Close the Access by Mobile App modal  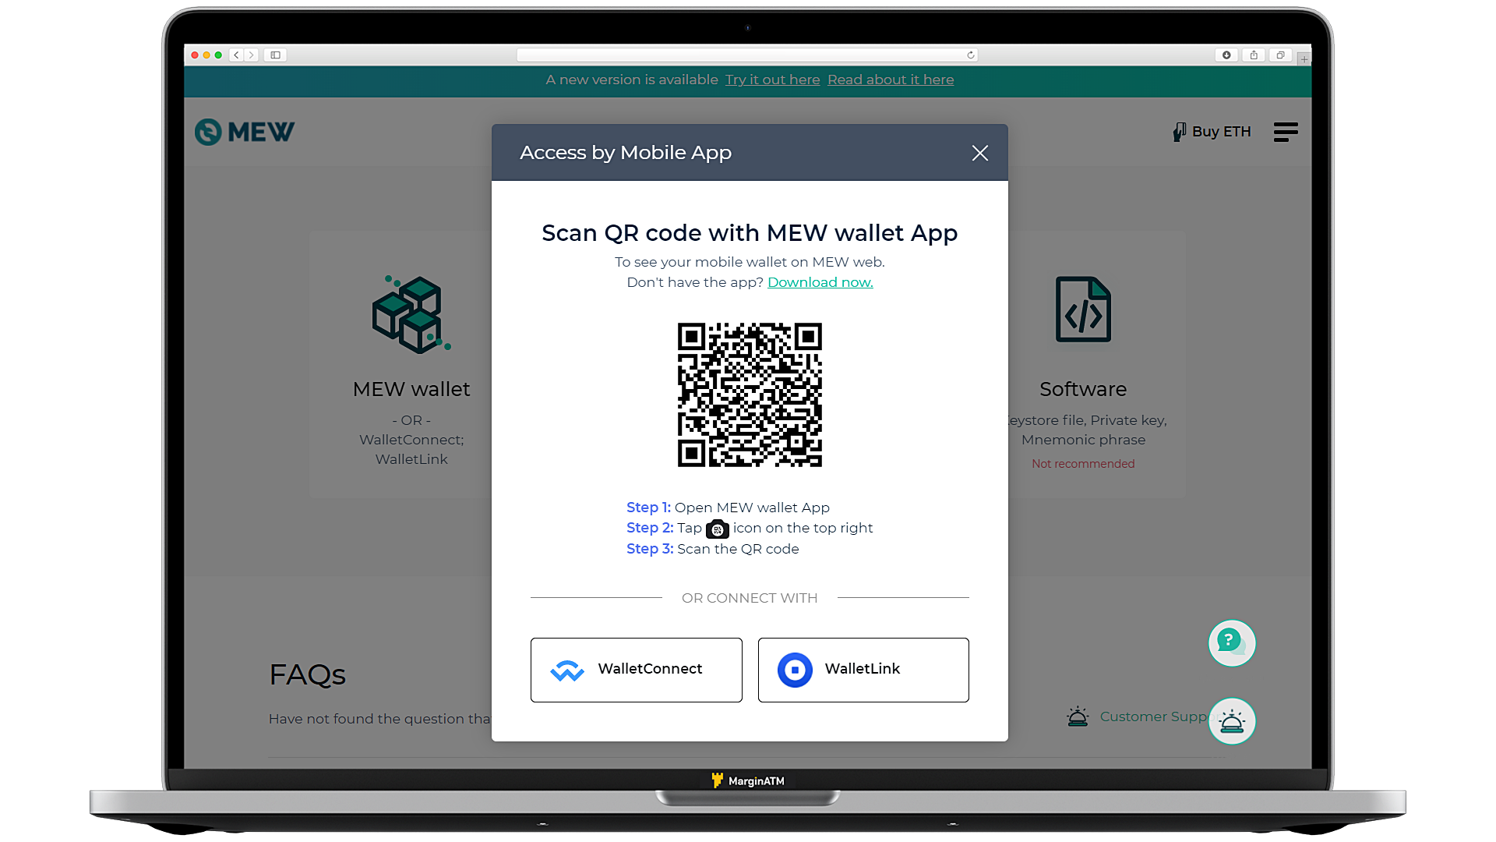pos(979,152)
